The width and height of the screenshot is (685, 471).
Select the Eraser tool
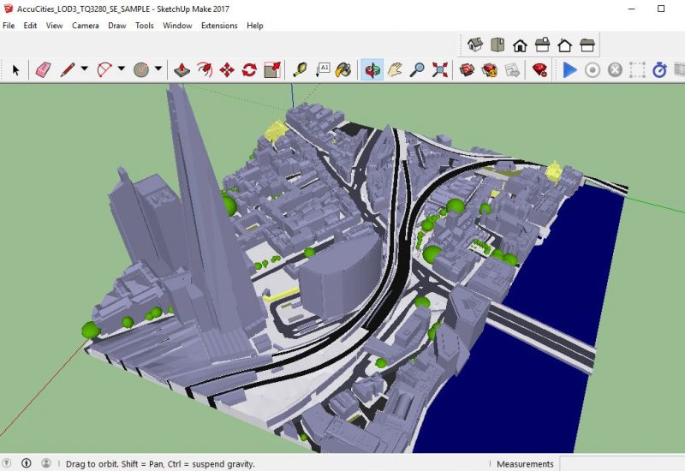pos(42,69)
